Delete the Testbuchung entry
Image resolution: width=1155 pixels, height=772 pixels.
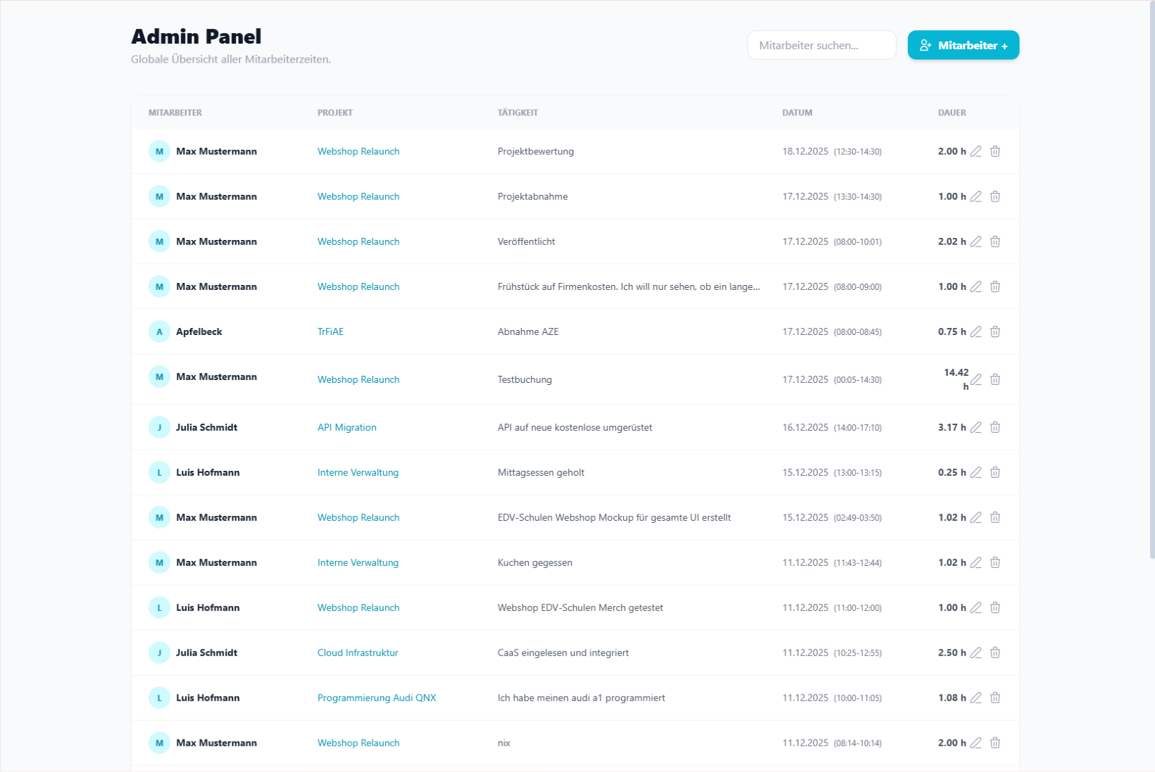pyautogui.click(x=995, y=379)
